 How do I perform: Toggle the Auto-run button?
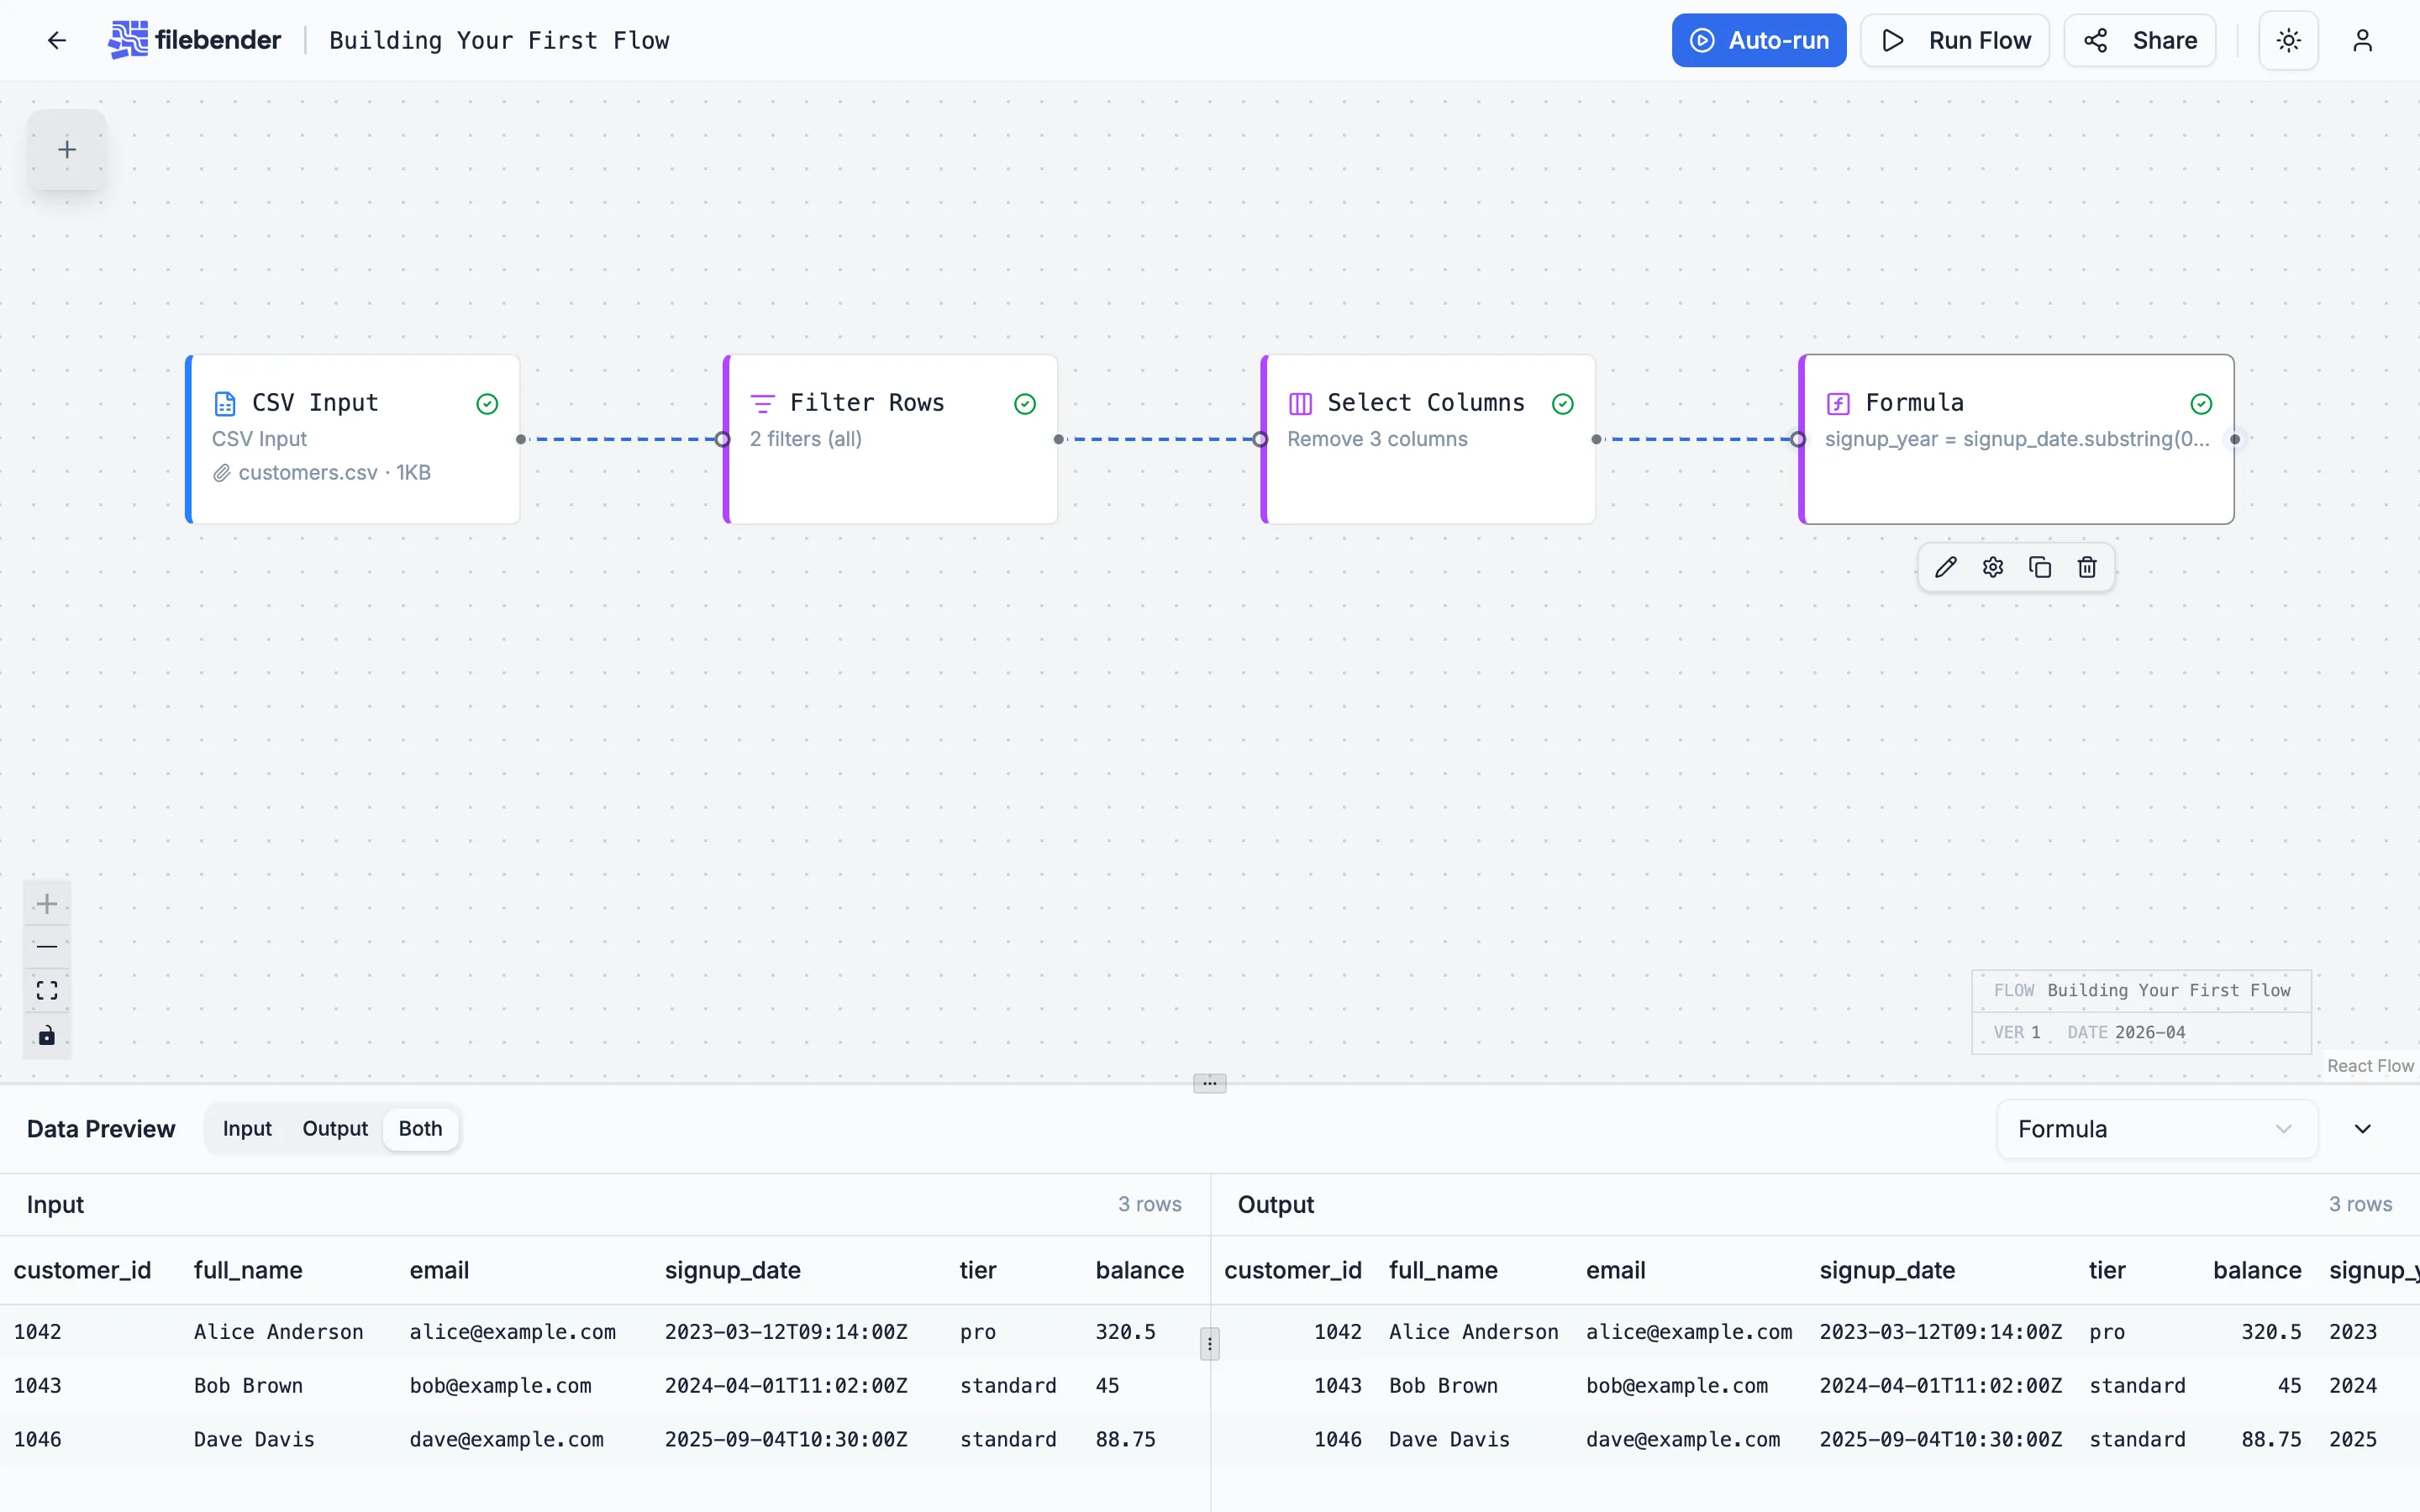pyautogui.click(x=1758, y=40)
